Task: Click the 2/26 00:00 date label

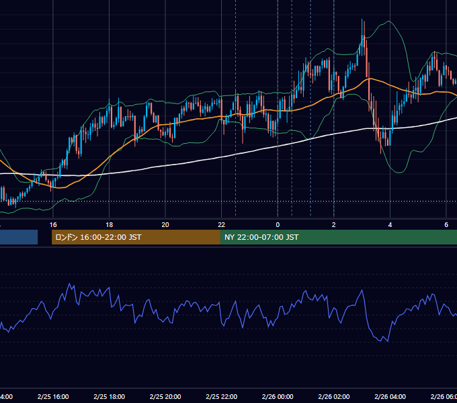Action: click(x=278, y=396)
